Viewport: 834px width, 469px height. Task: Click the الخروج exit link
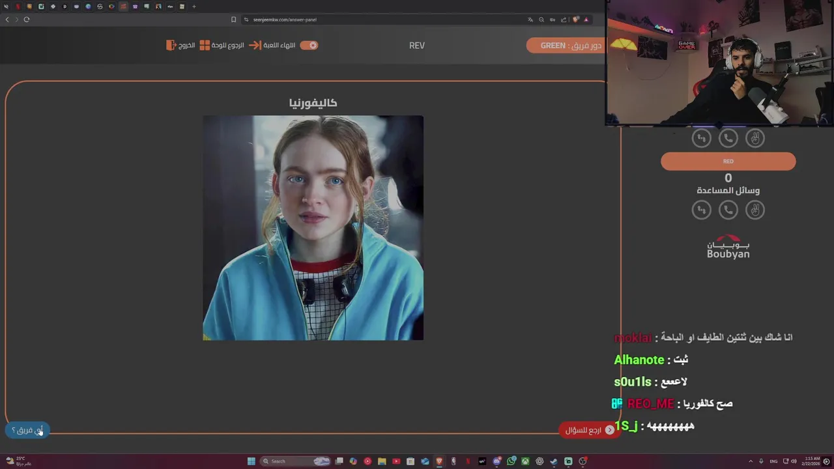[x=187, y=45]
